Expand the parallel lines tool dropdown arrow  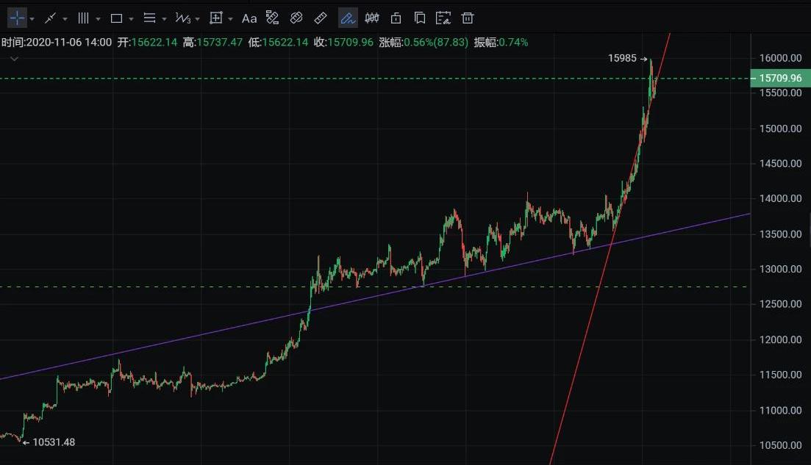[x=164, y=19]
